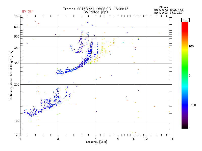The width and height of the screenshot is (202, 151).
Task: Click the y-axis tick label '100'
Action: coord(17,121)
